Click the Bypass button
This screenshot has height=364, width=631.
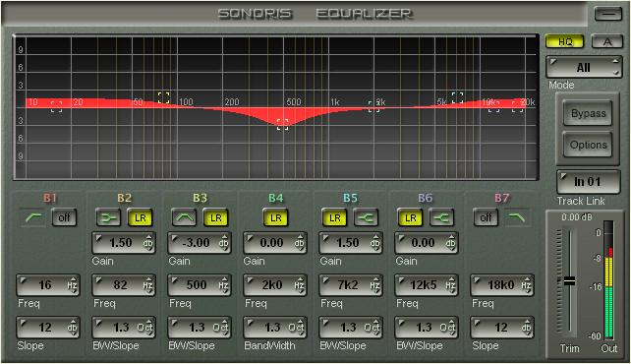point(588,113)
